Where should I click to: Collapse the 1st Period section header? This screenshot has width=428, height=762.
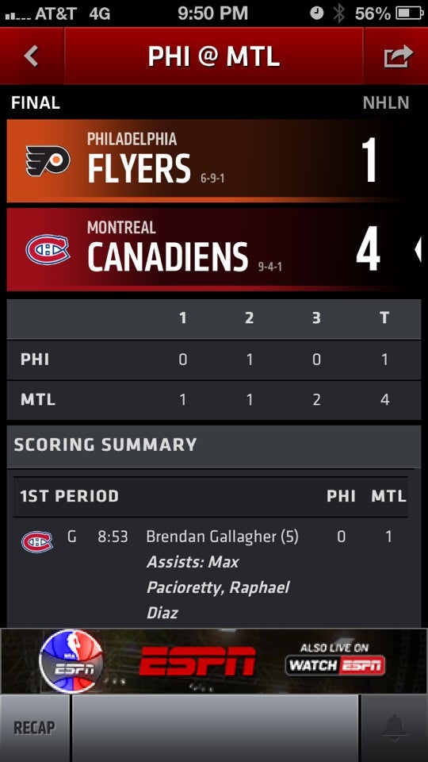tap(211, 496)
